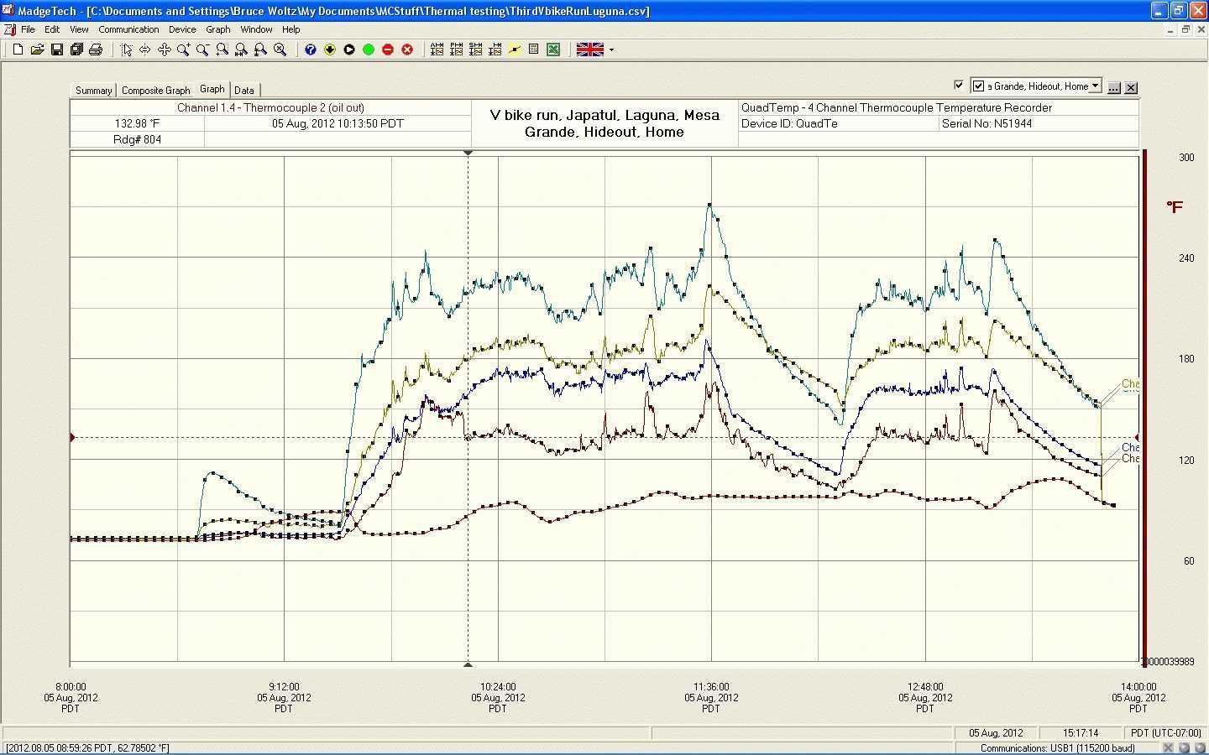Expand the dataset name dropdown arrow
The height and width of the screenshot is (755, 1209).
pos(1095,86)
